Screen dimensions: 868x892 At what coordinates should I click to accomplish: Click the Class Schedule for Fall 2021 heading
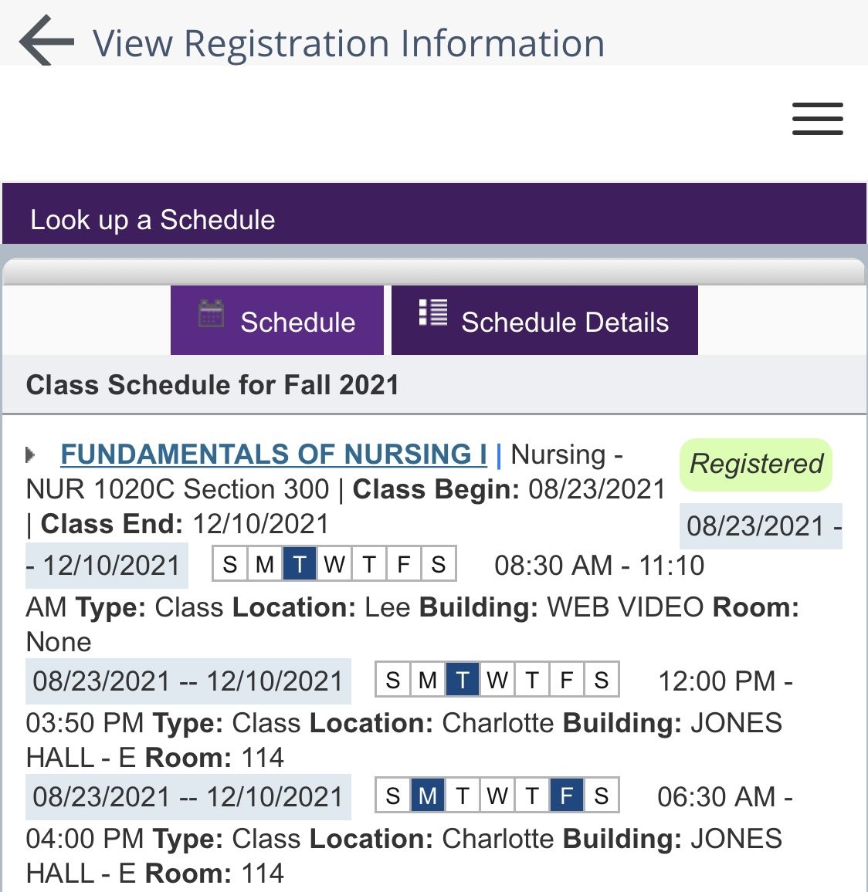[212, 384]
